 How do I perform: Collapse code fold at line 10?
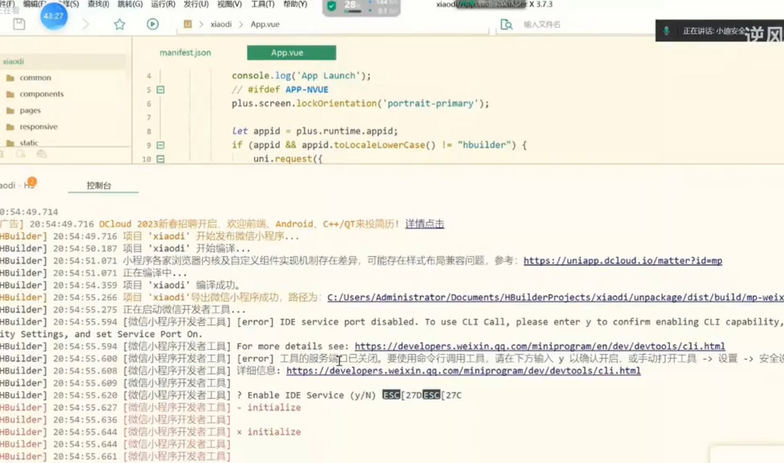(161, 159)
